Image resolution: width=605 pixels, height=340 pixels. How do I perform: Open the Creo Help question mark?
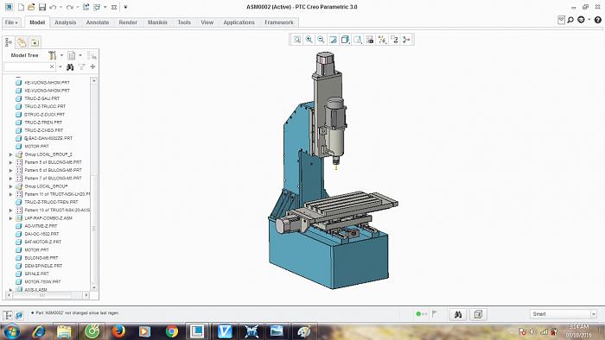(598, 20)
